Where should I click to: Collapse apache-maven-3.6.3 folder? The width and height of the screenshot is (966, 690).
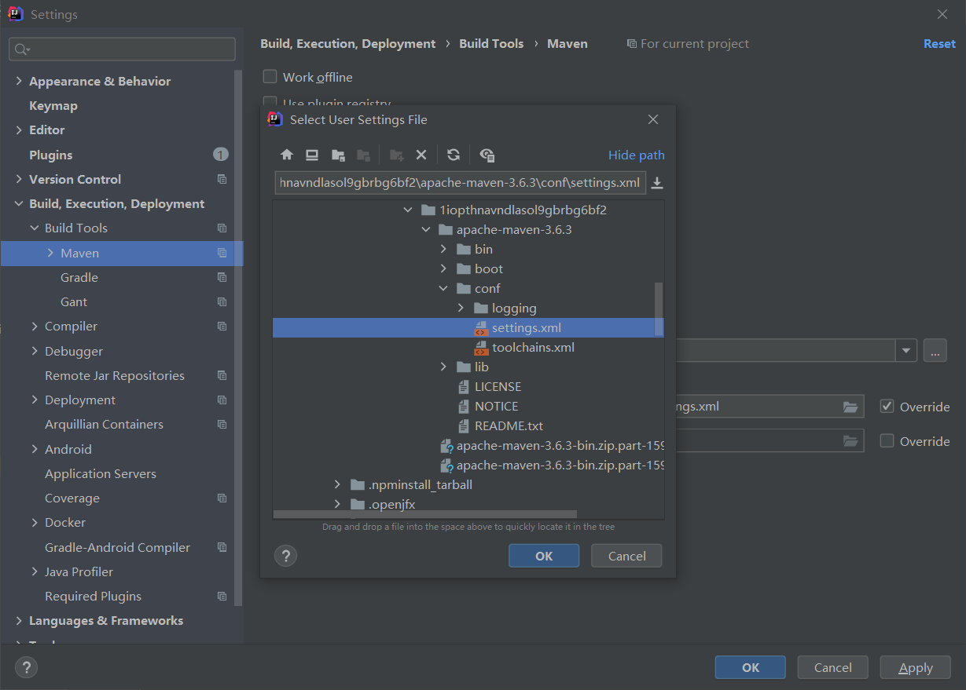(426, 229)
